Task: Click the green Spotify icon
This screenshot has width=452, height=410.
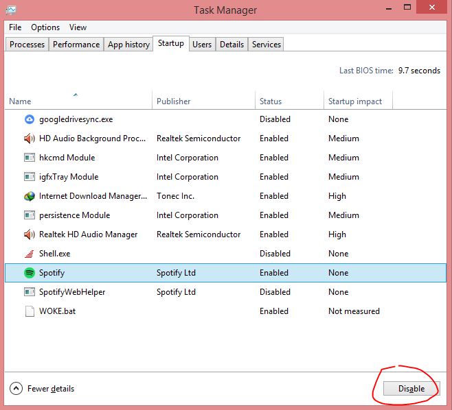Action: click(30, 273)
